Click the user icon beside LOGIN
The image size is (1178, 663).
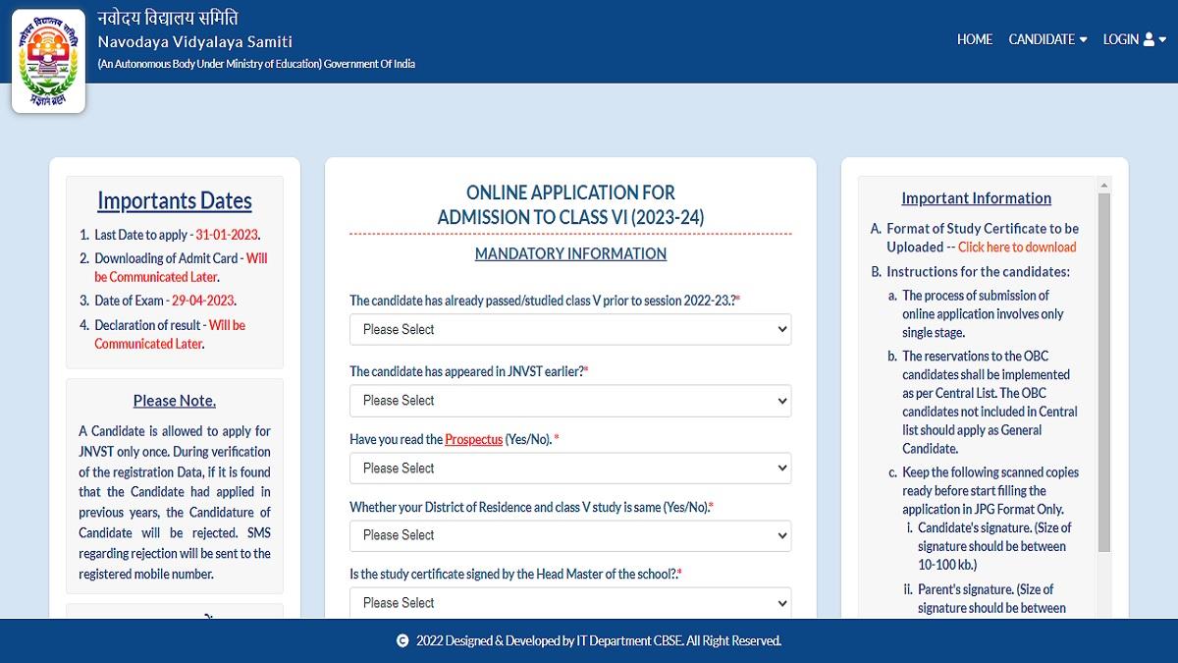point(1149,39)
